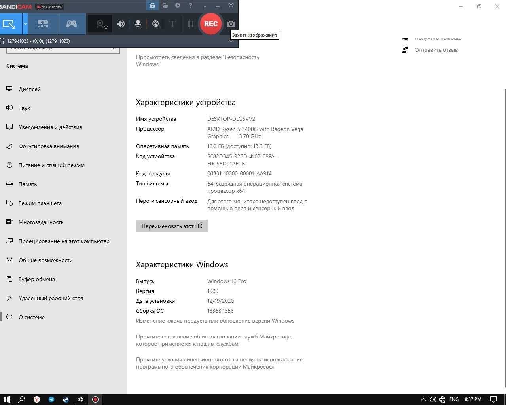Click the capture area size text

pos(38,41)
